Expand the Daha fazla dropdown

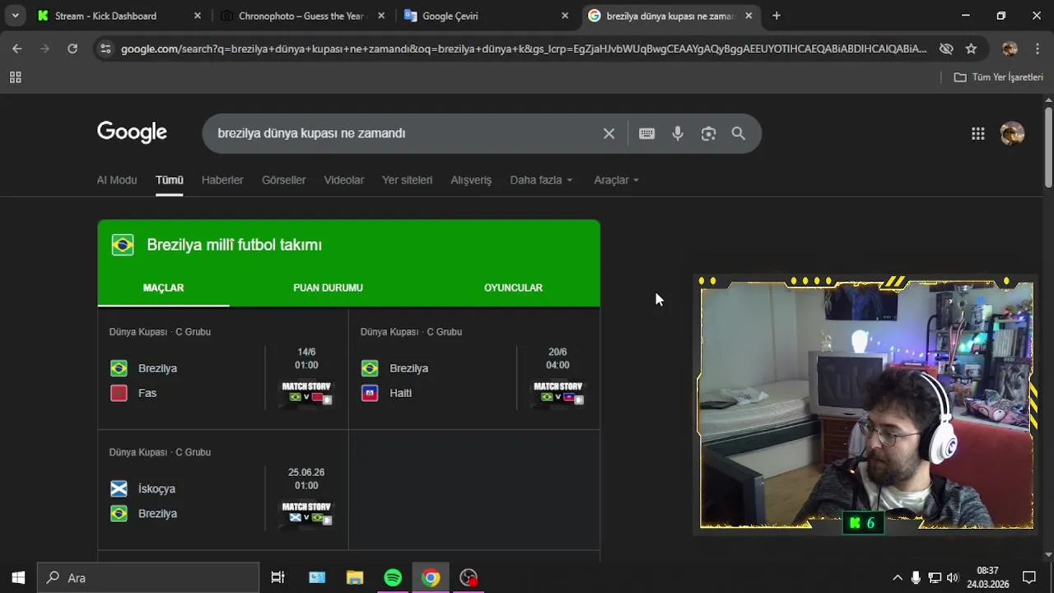coord(541,180)
